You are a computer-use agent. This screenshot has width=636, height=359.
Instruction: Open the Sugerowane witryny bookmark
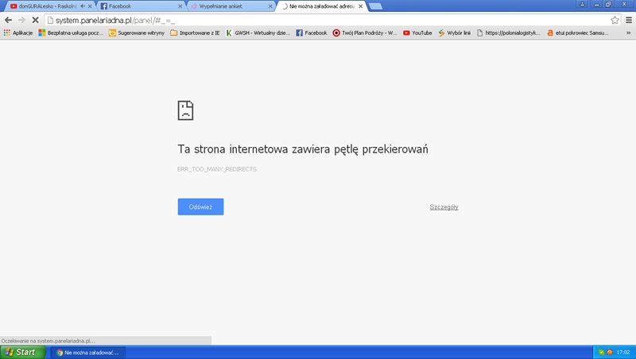click(136, 33)
